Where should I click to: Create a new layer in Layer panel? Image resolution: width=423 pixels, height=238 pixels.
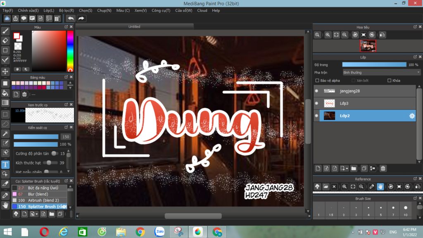coord(318,169)
